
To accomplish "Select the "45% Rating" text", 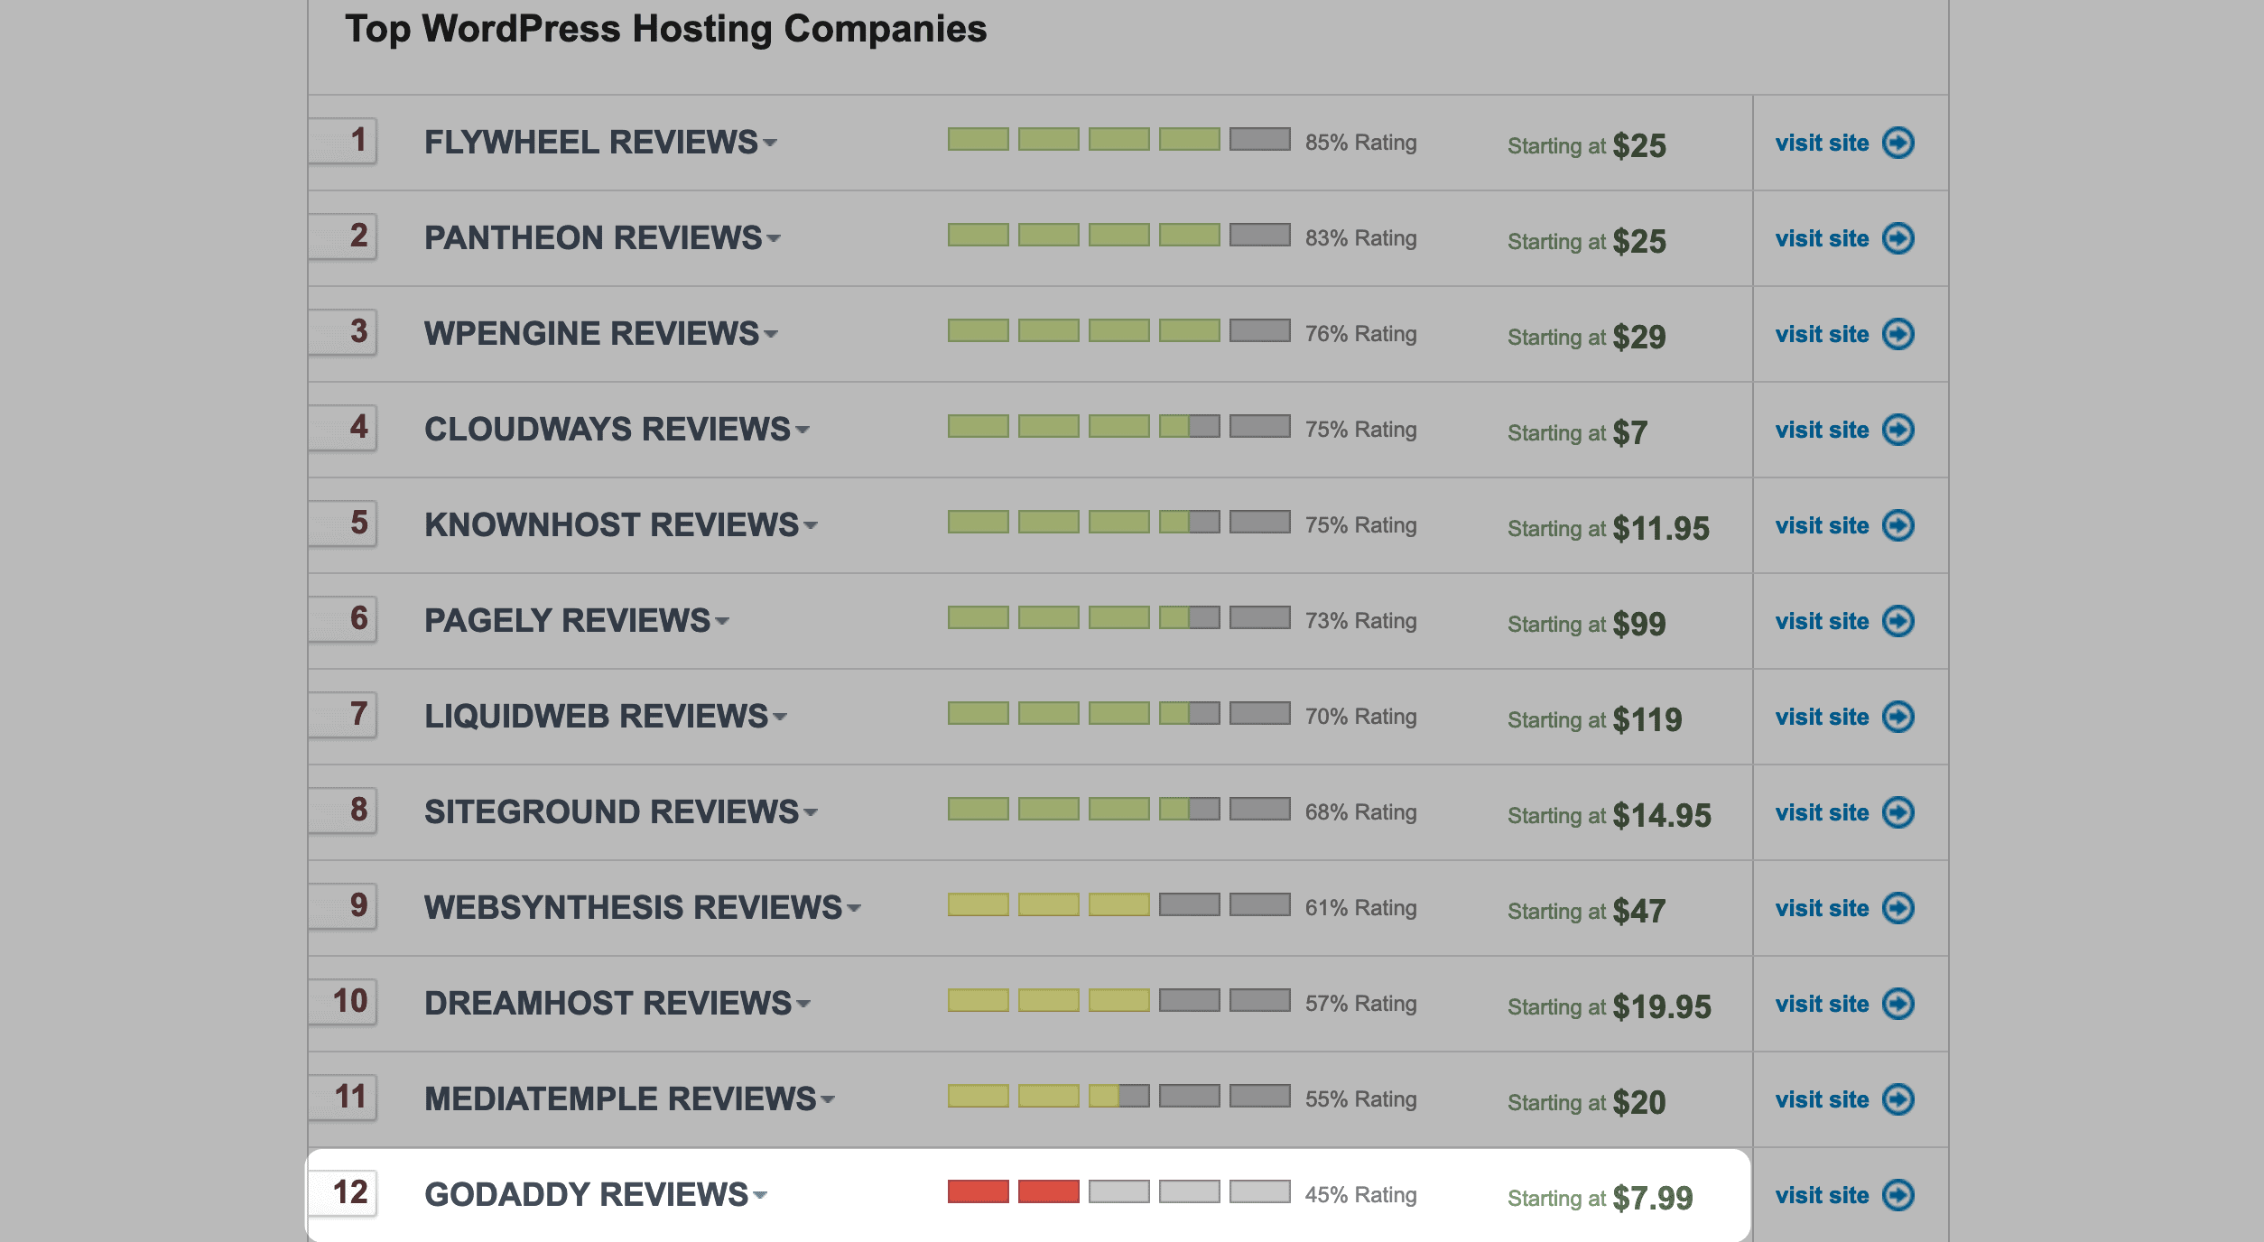I will tap(1360, 1195).
